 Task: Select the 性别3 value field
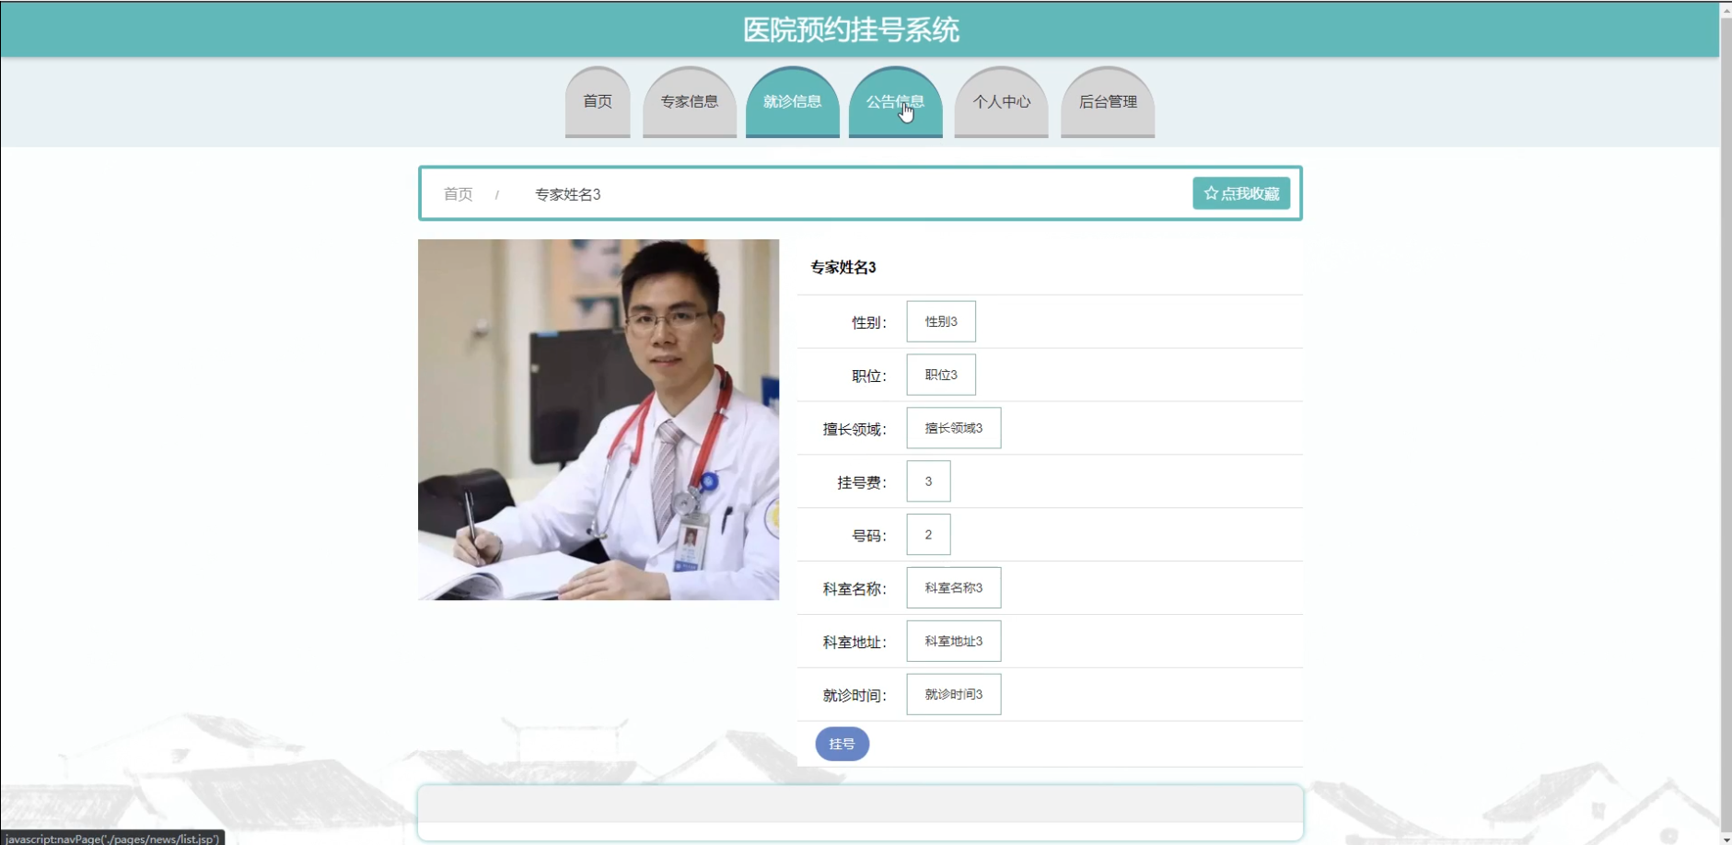pos(940,320)
